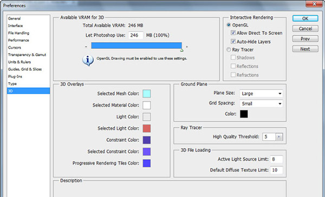
Task: Open the Grid Spacing dropdown
Action: click(x=261, y=103)
